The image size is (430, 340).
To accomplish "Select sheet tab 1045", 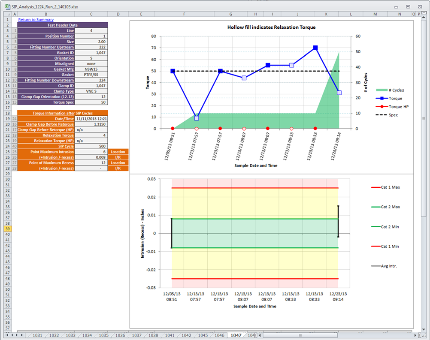I will [203, 335].
